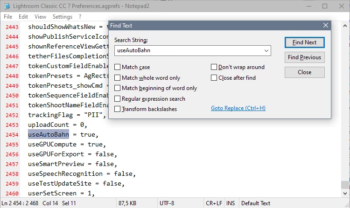
Task: Enable the Match case checkbox
Action: coord(117,67)
